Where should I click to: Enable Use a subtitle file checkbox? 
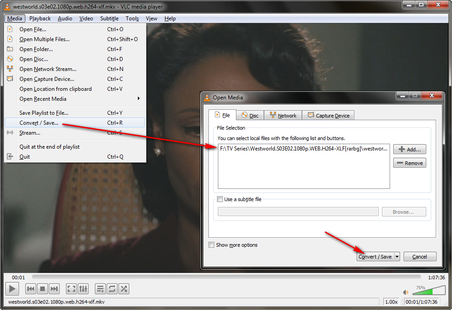click(x=220, y=199)
